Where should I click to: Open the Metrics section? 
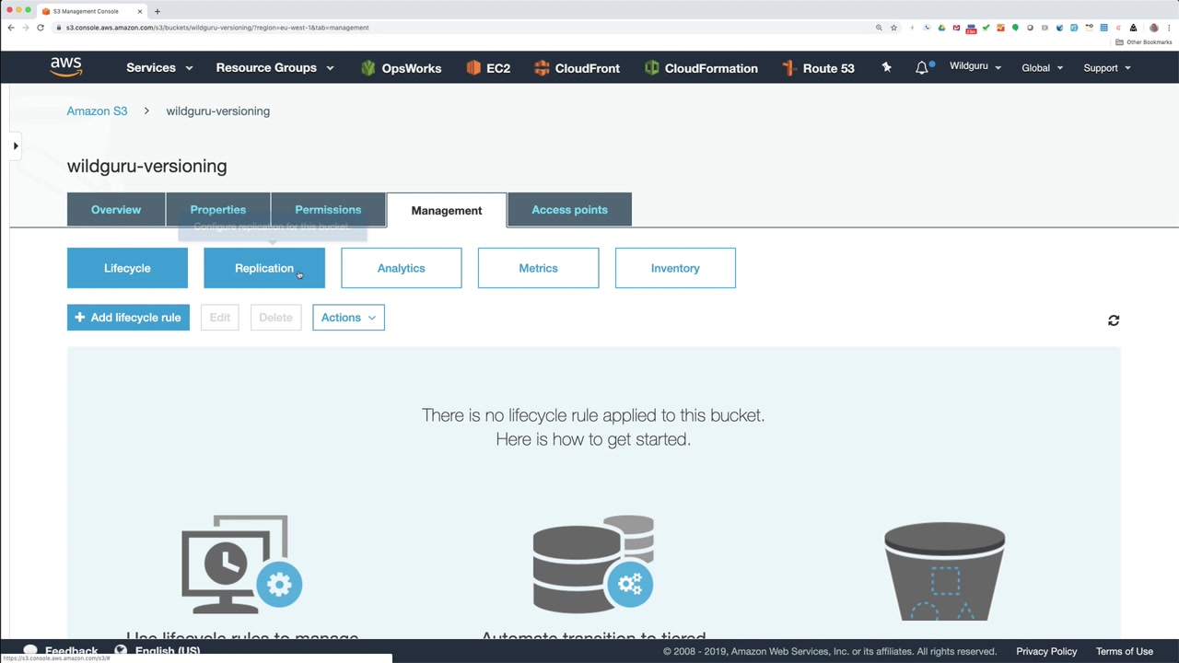[x=538, y=268]
